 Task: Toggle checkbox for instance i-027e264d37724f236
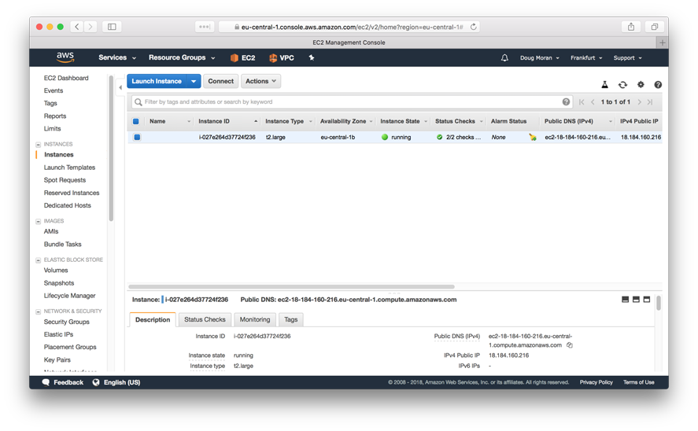click(x=137, y=137)
